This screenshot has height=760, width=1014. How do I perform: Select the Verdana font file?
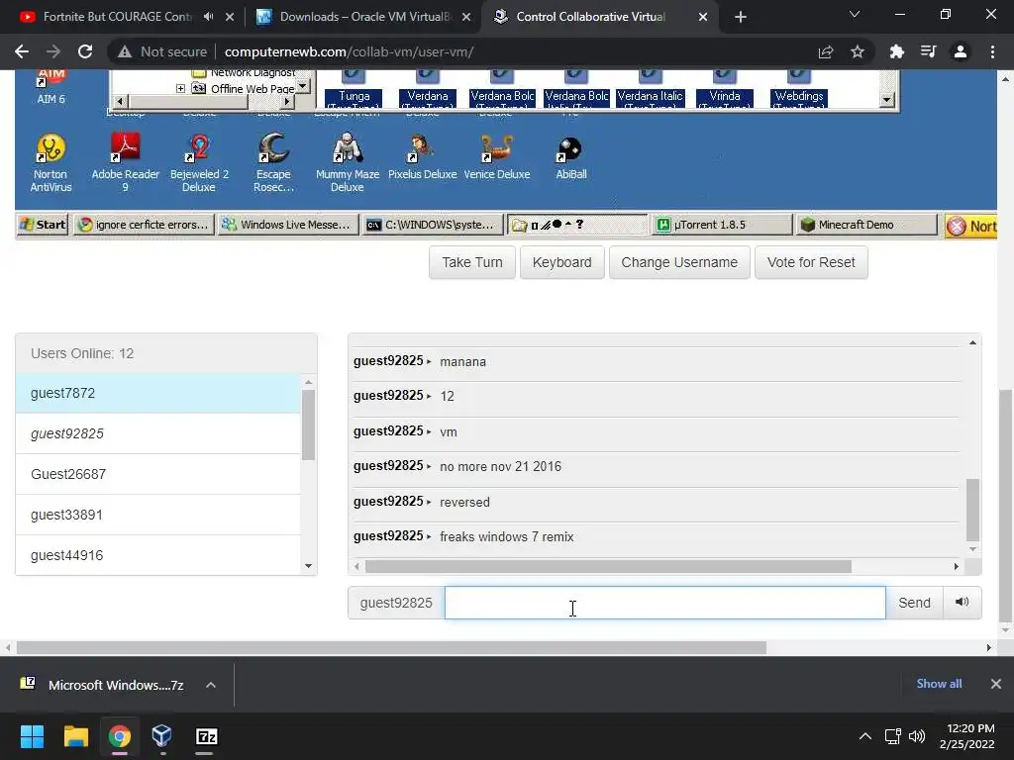click(428, 90)
